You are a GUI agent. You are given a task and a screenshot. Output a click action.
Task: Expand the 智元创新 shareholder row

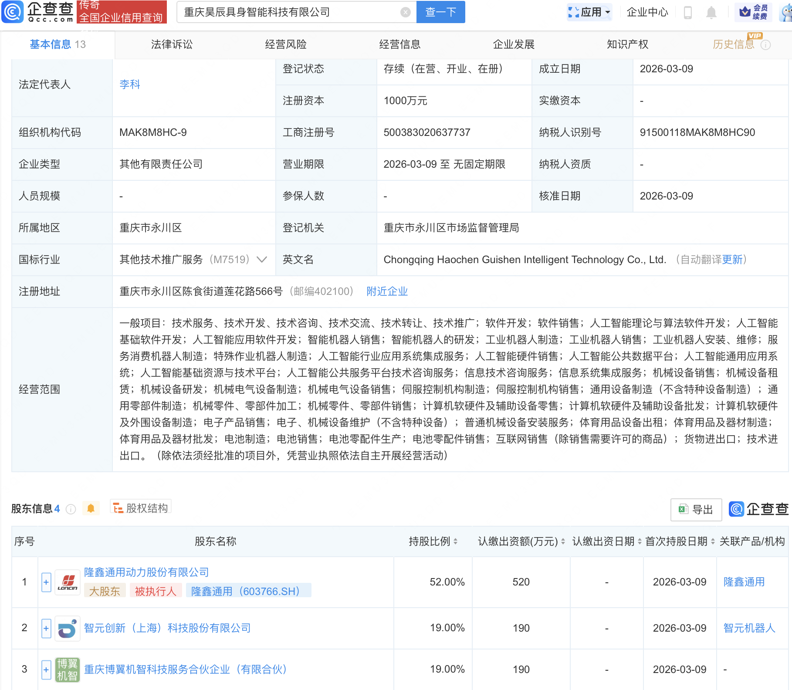[46, 628]
